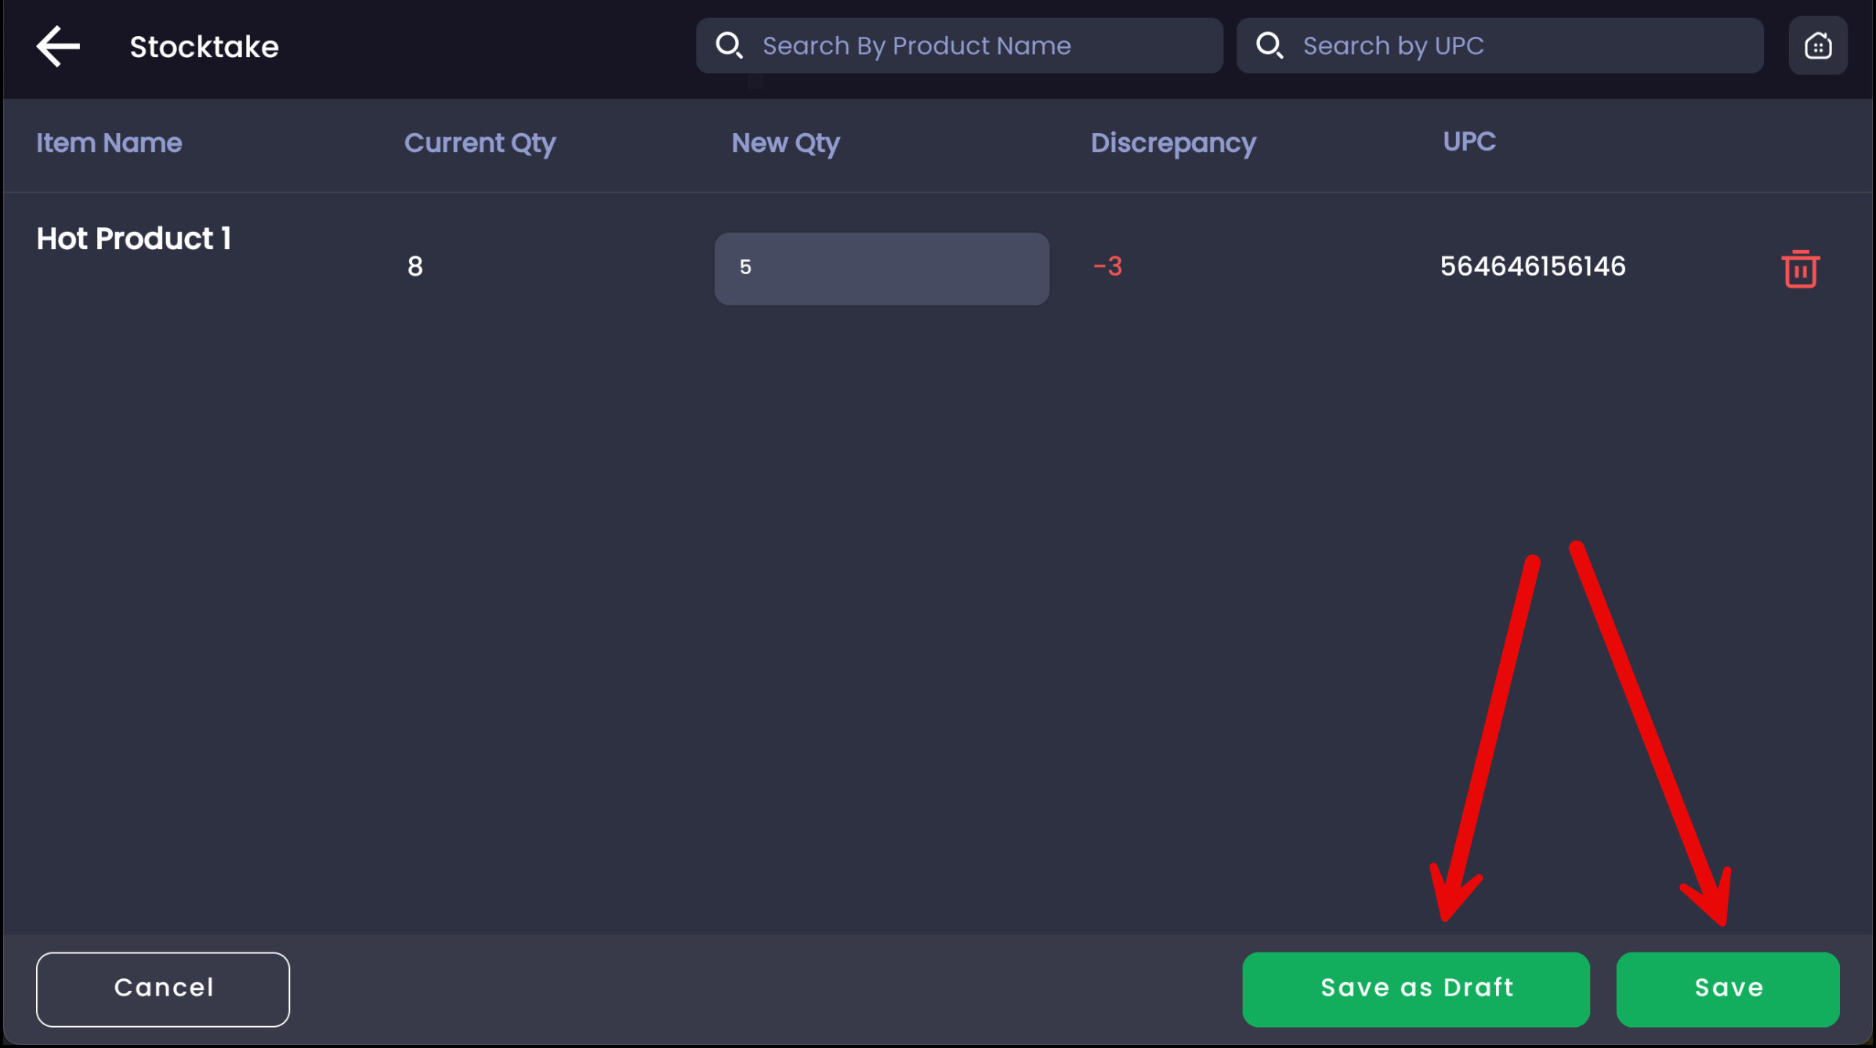Image resolution: width=1876 pixels, height=1048 pixels.
Task: Edit the New Qty field showing 5
Action: 882,268
